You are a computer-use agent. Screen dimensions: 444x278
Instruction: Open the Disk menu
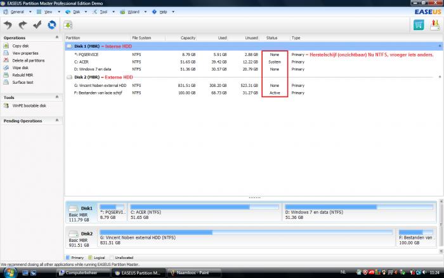pos(77,12)
